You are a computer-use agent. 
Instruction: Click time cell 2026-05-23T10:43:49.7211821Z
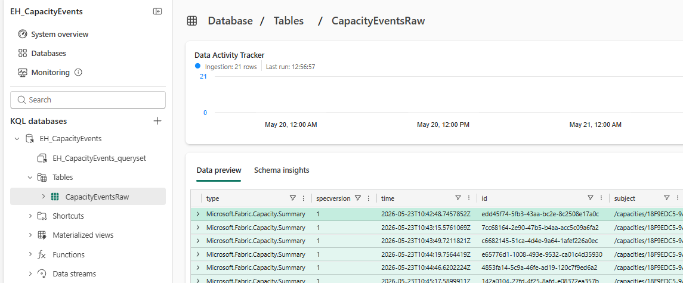(427, 241)
